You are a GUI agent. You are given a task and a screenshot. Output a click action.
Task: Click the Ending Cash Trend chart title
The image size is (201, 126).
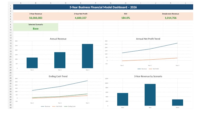click(58, 76)
